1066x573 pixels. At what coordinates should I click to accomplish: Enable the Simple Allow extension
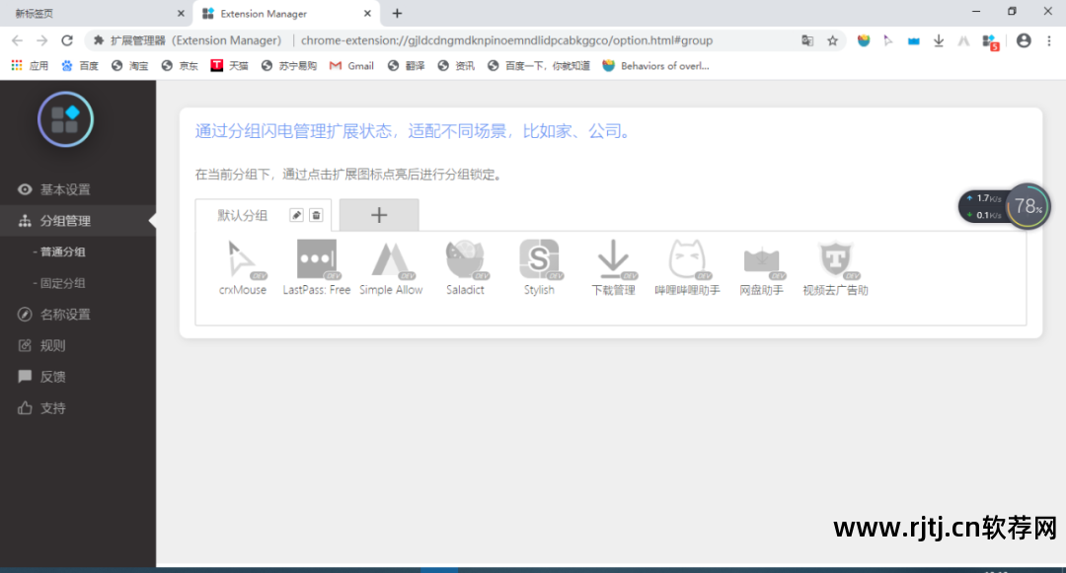tap(391, 259)
